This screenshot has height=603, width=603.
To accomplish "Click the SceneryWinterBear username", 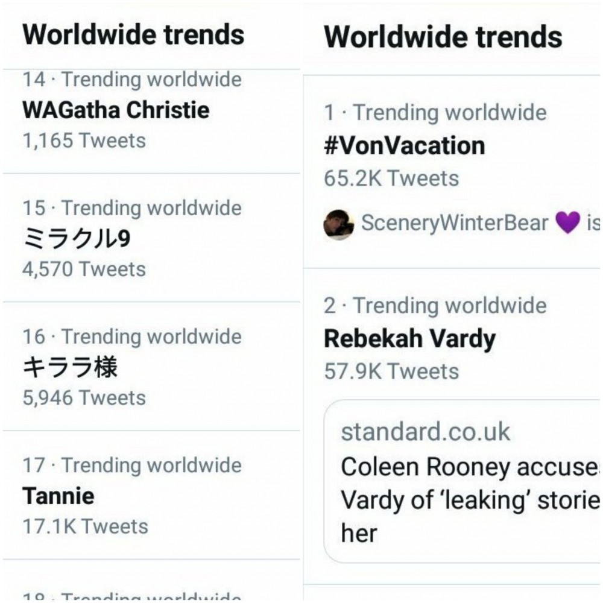I will (455, 223).
